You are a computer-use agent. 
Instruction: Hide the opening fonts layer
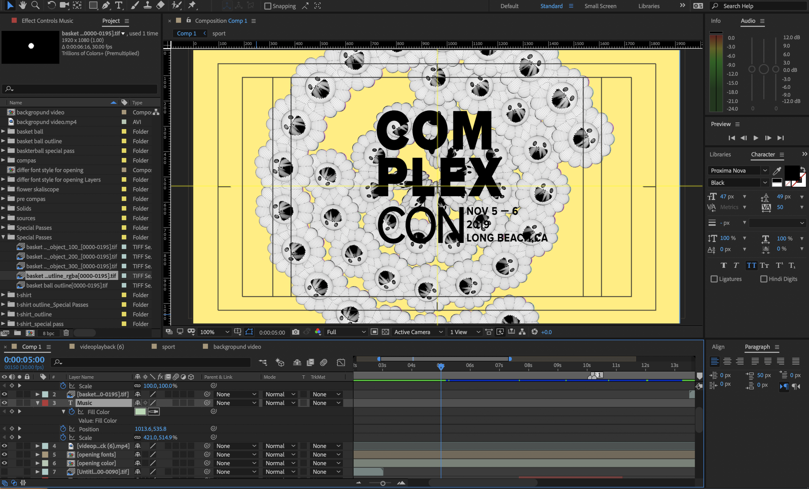[4, 454]
